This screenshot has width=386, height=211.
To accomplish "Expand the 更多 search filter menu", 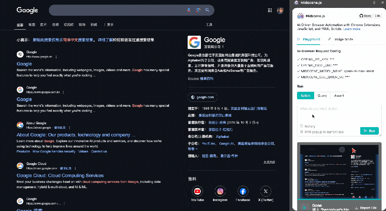I will point(109,25).
